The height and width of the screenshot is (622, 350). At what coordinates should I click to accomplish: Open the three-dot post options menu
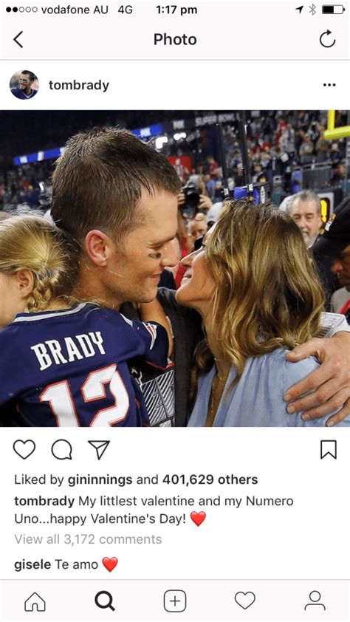pos(329,85)
